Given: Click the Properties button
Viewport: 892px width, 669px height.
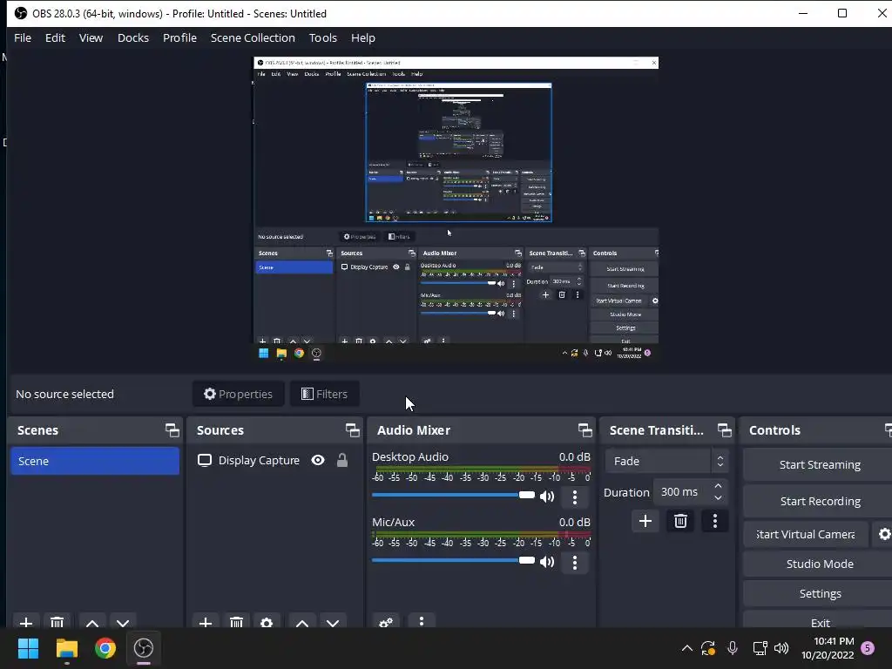Looking at the screenshot, I should click(239, 394).
